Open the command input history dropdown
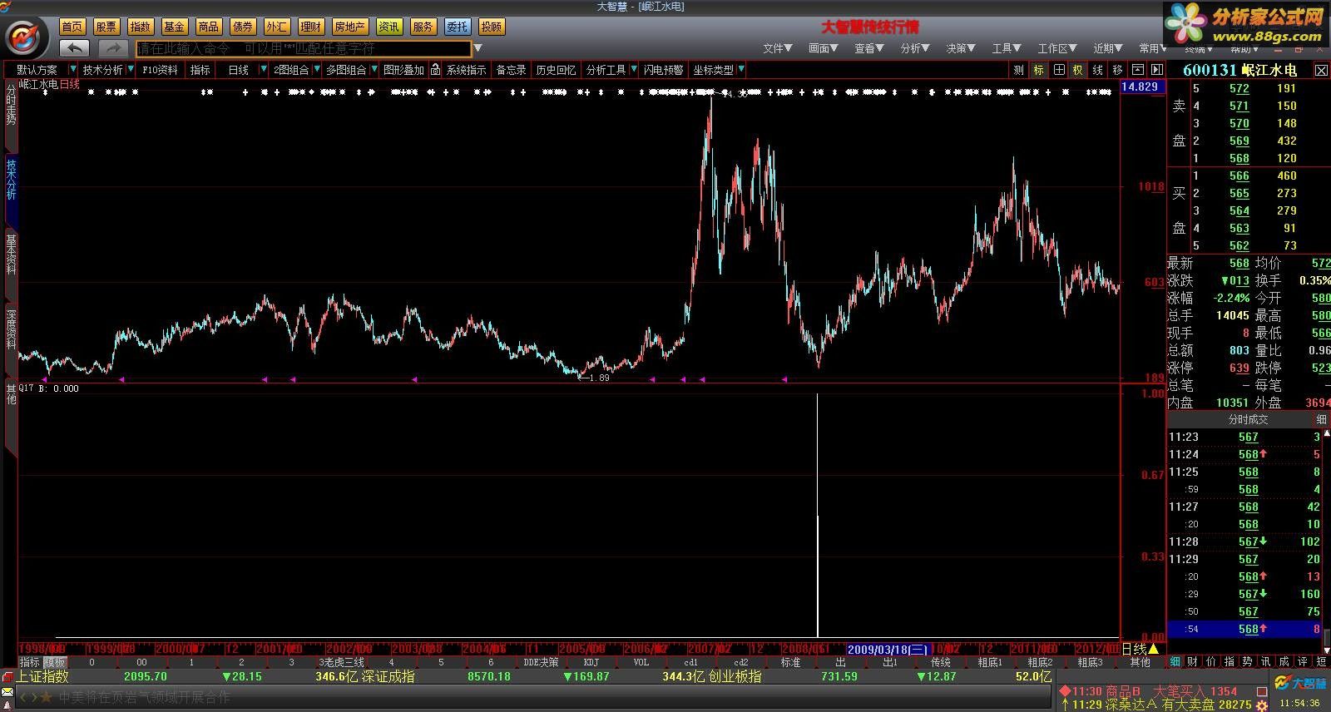The width and height of the screenshot is (1331, 712). (x=477, y=48)
